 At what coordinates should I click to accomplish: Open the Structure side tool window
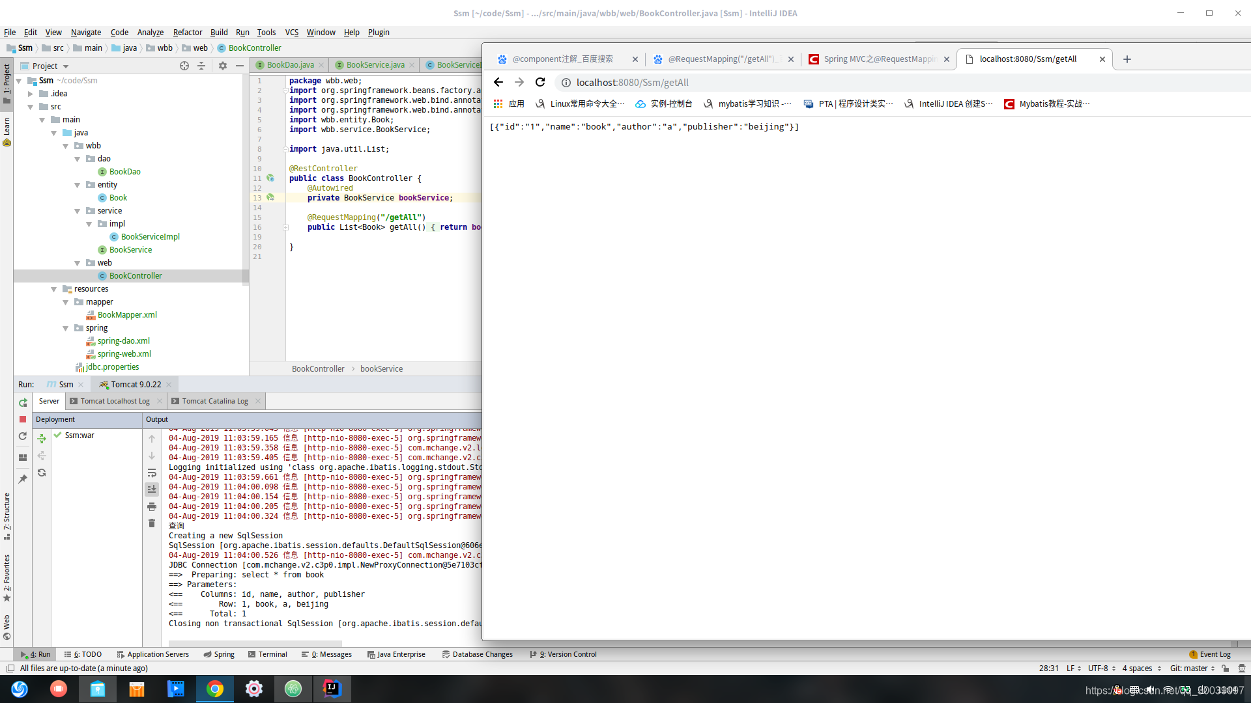7,516
